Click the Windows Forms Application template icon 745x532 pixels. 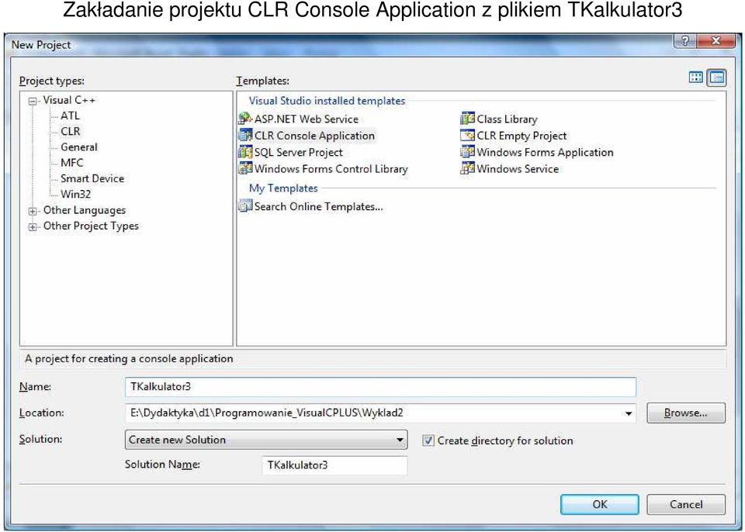[x=467, y=152]
